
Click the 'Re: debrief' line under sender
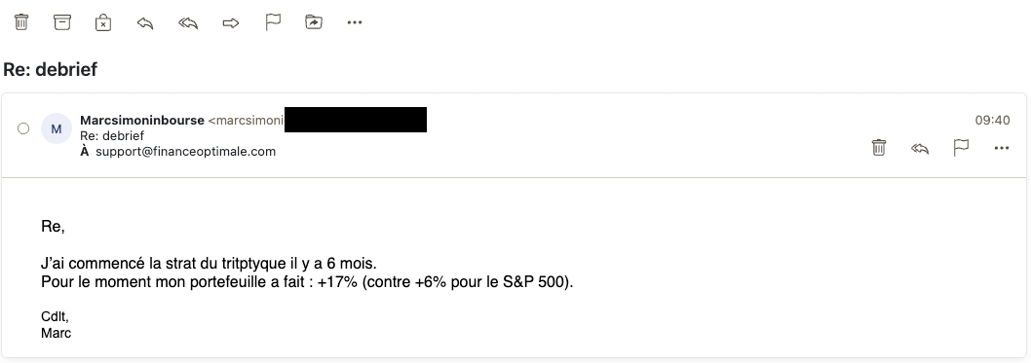click(x=112, y=136)
